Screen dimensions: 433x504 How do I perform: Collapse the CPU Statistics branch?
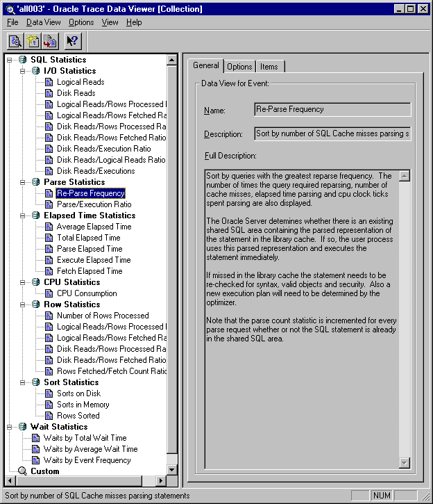(x=22, y=282)
